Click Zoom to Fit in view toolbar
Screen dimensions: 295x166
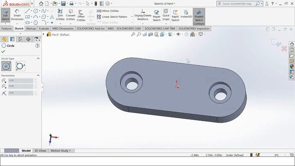click(133, 34)
